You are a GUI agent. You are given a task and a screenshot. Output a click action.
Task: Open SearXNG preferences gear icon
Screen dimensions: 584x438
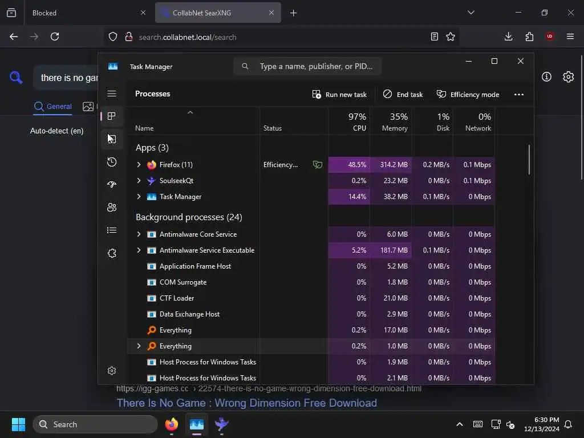coord(569,77)
